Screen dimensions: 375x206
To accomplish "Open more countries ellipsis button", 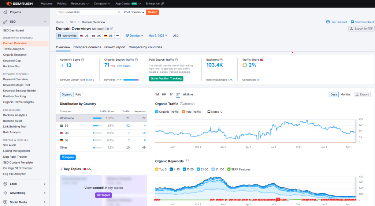I will (118, 35).
